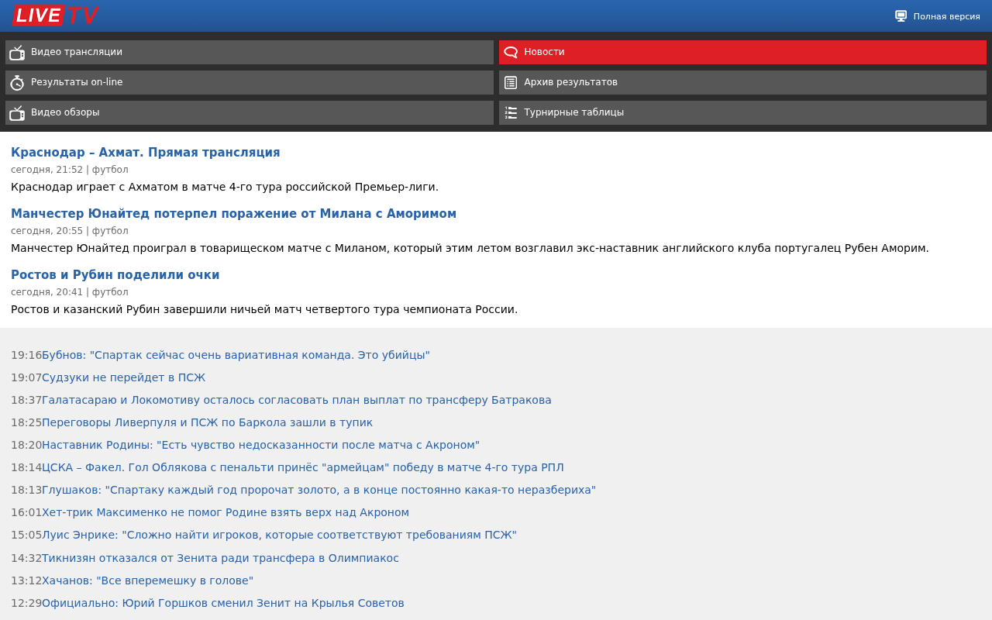The width and height of the screenshot is (992, 620).
Task: Click the timestamp сегодня, 20:55 | футбол
Action: click(x=70, y=231)
